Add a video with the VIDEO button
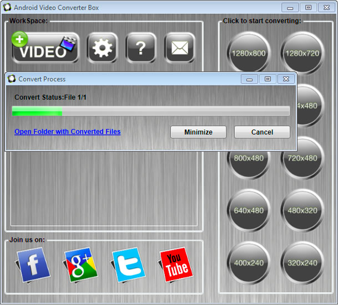This screenshot has width=338, height=305. point(46,48)
